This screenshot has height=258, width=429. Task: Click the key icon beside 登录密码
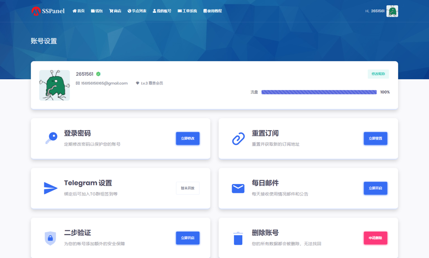pyautogui.click(x=51, y=138)
